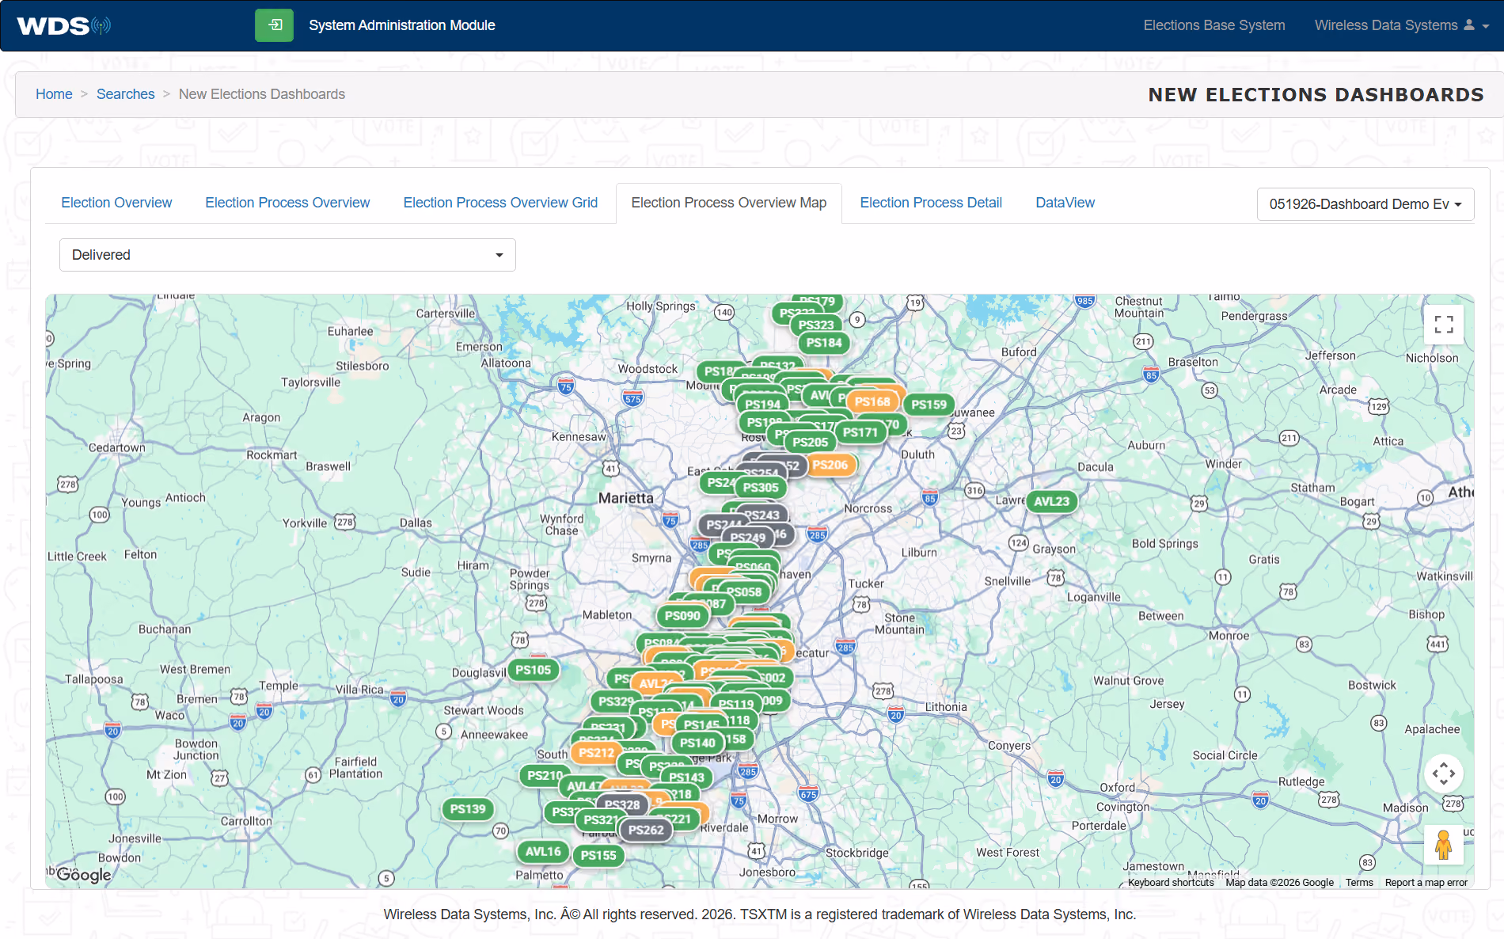
Task: Select the PS155 map marker
Action: 598,855
